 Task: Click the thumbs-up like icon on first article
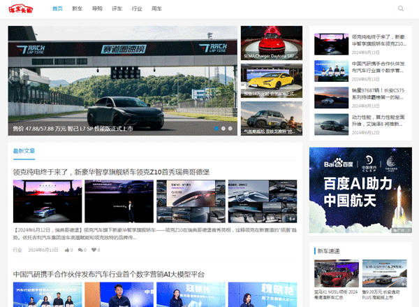[x=67, y=250]
